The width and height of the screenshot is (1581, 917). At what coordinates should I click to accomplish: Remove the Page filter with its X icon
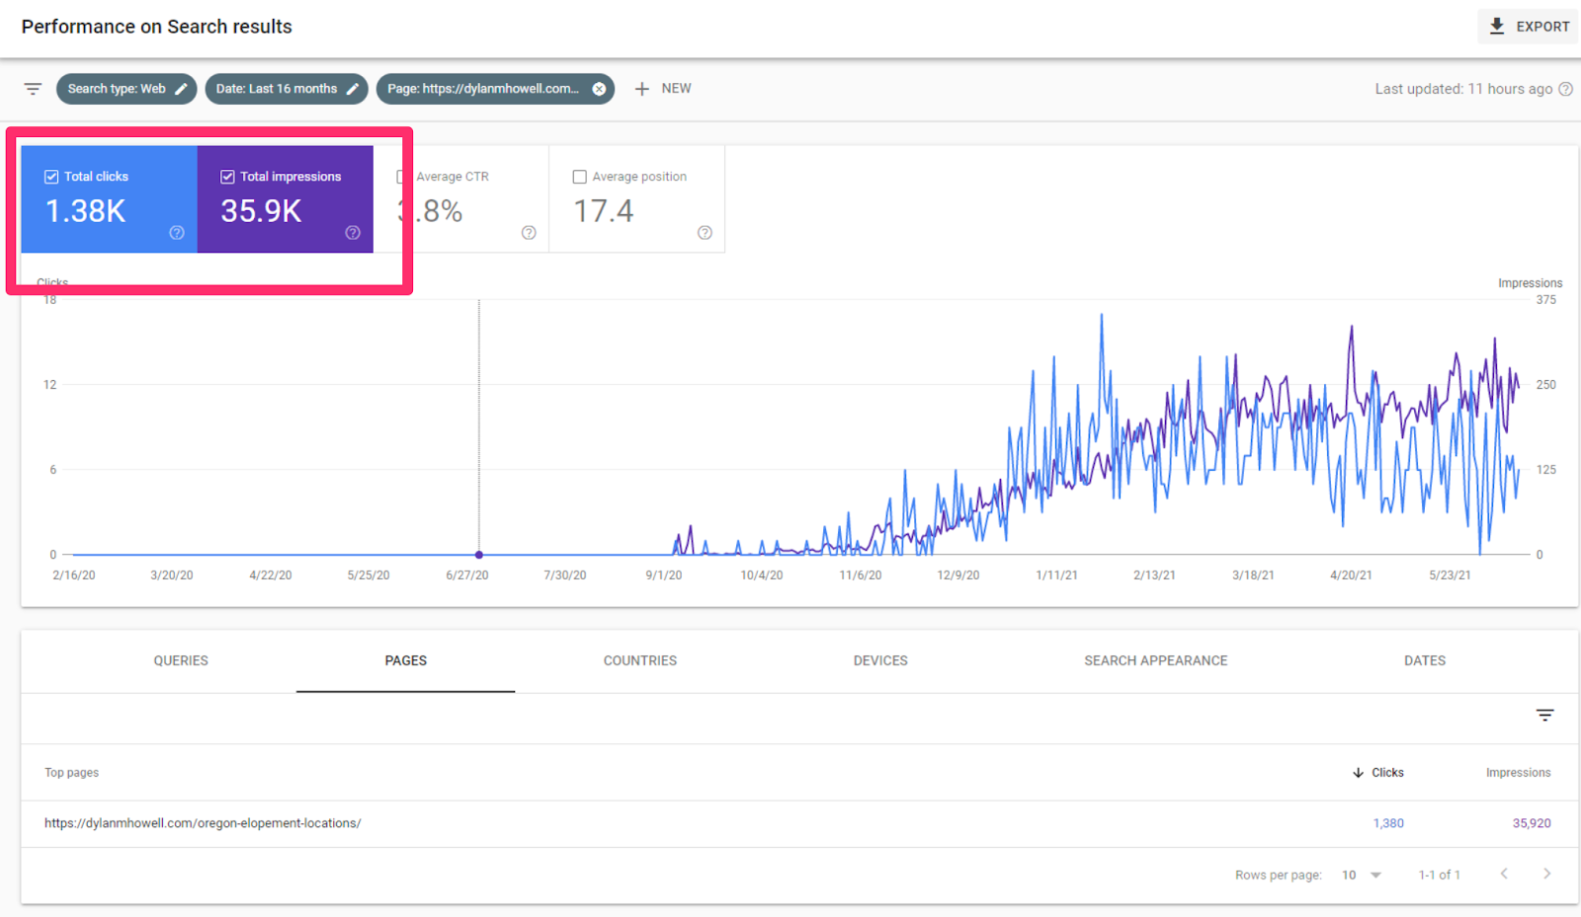(x=599, y=89)
